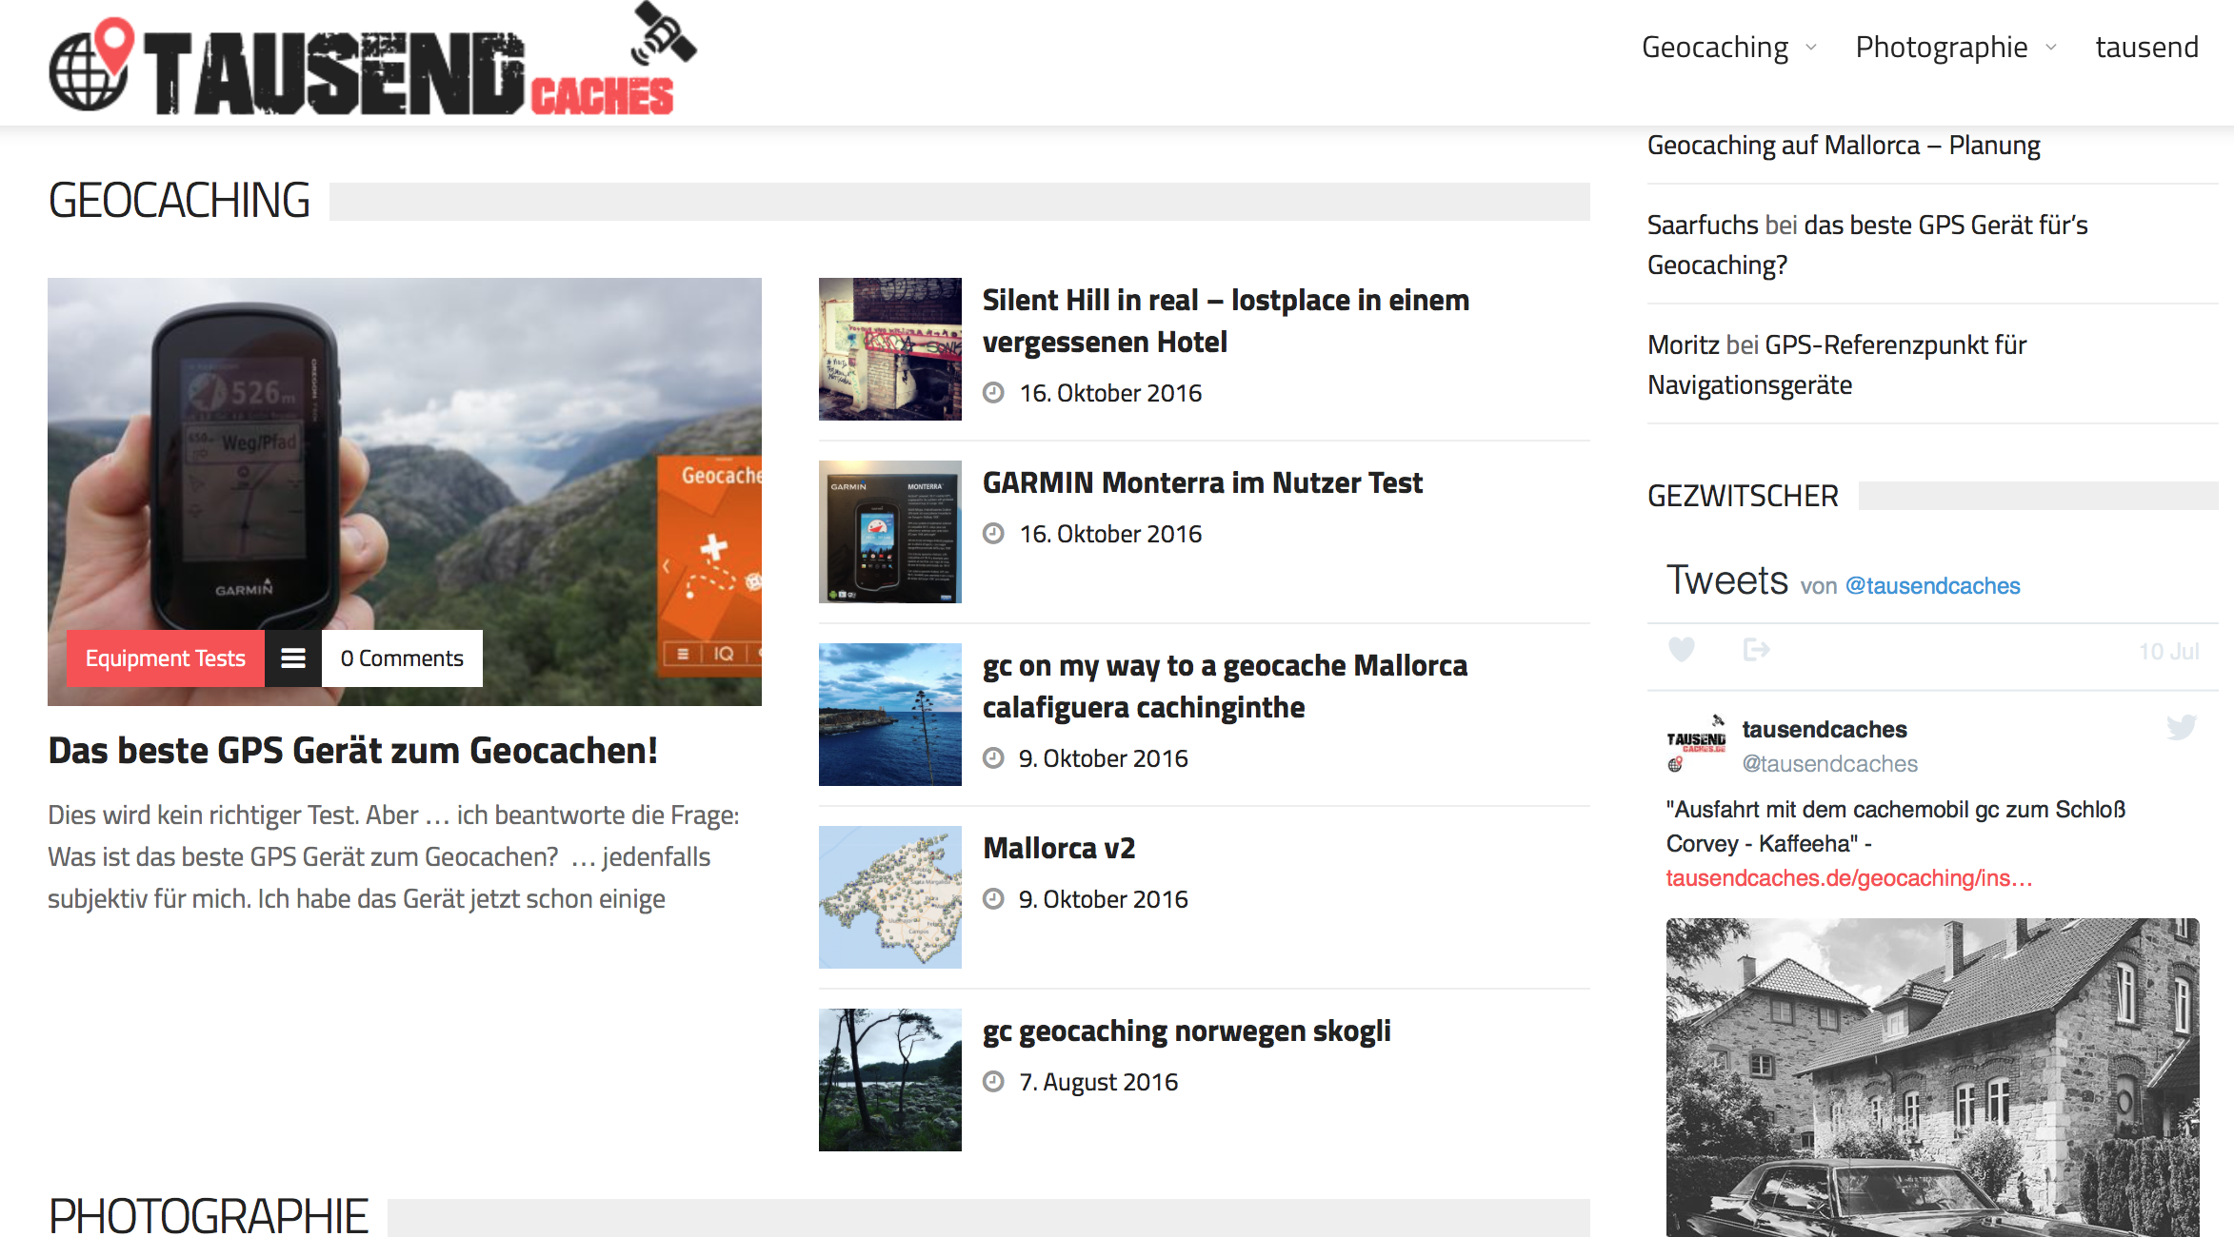Screen dimensions: 2234x1237
Task: Click the GEZWITSCHER widget heading
Action: click(x=1743, y=496)
